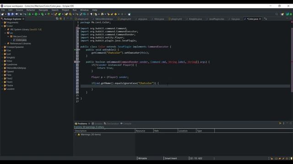
Task: Open the Debug button dropdown arrow
Action: pos(33,14)
